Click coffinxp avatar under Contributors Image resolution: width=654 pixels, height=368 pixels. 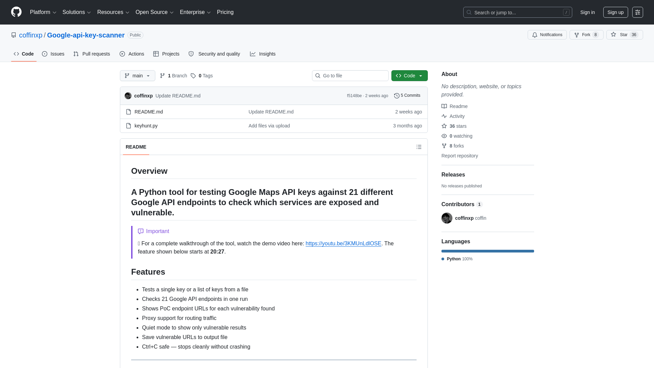click(447, 218)
